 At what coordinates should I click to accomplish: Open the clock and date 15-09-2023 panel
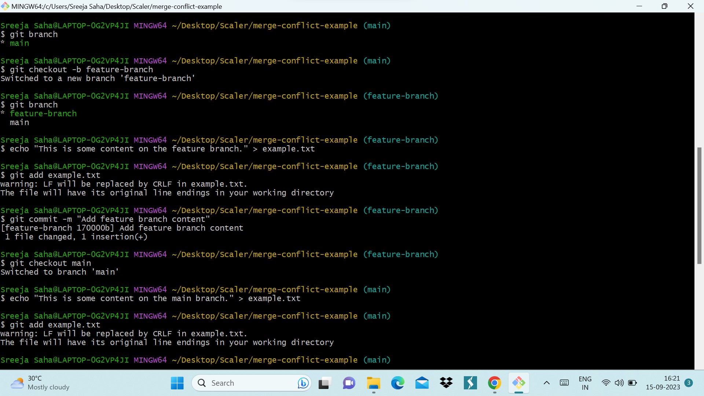663,383
